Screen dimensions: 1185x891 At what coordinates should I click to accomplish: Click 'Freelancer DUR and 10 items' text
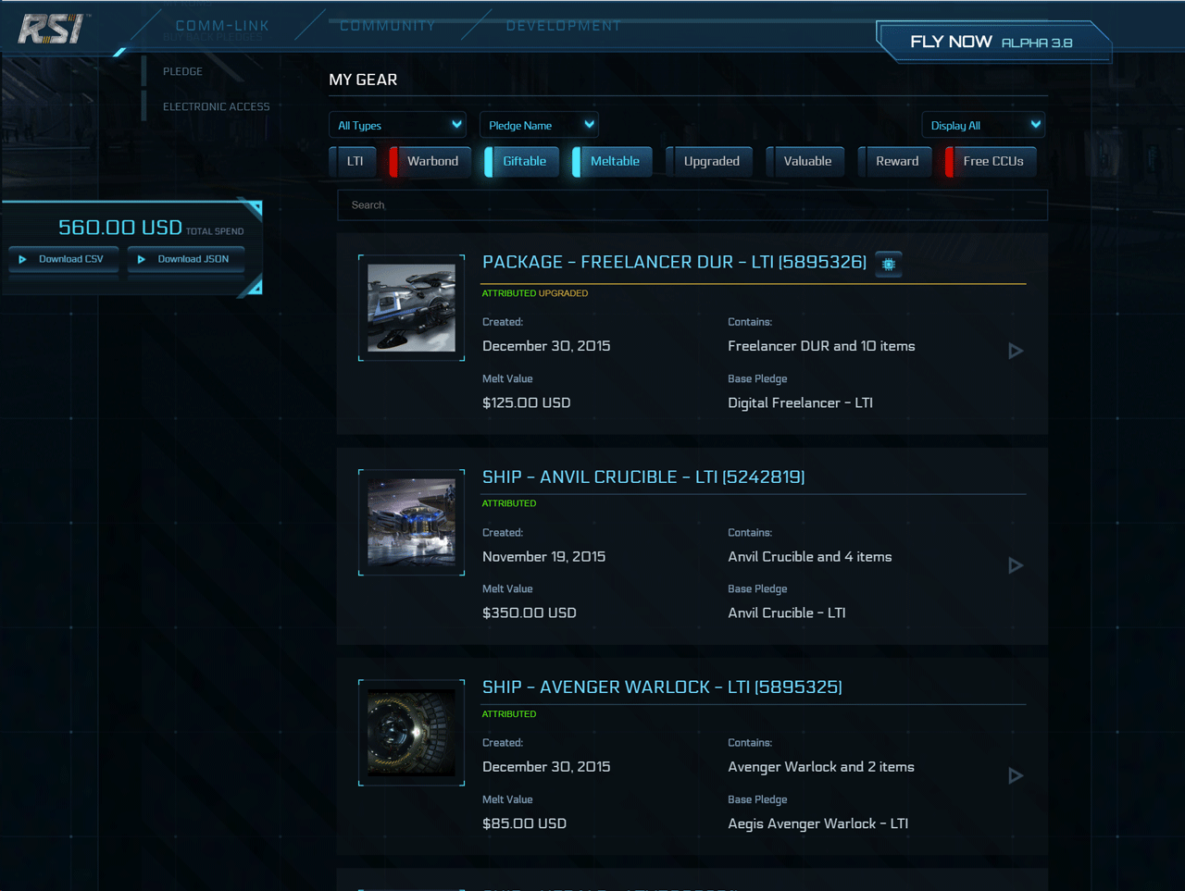tap(821, 346)
